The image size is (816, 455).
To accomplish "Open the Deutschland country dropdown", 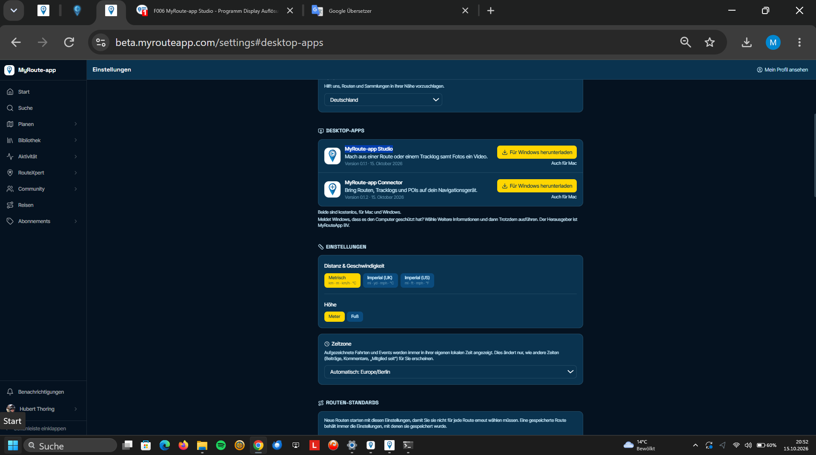I will [383, 100].
